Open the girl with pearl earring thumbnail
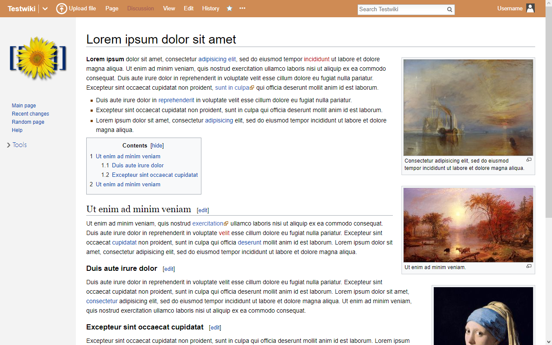Image resolution: width=552 pixels, height=345 pixels. tap(483, 316)
